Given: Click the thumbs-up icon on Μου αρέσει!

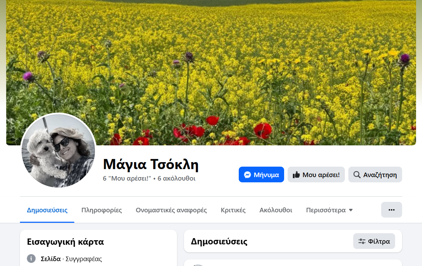Looking at the screenshot, I should [296, 175].
